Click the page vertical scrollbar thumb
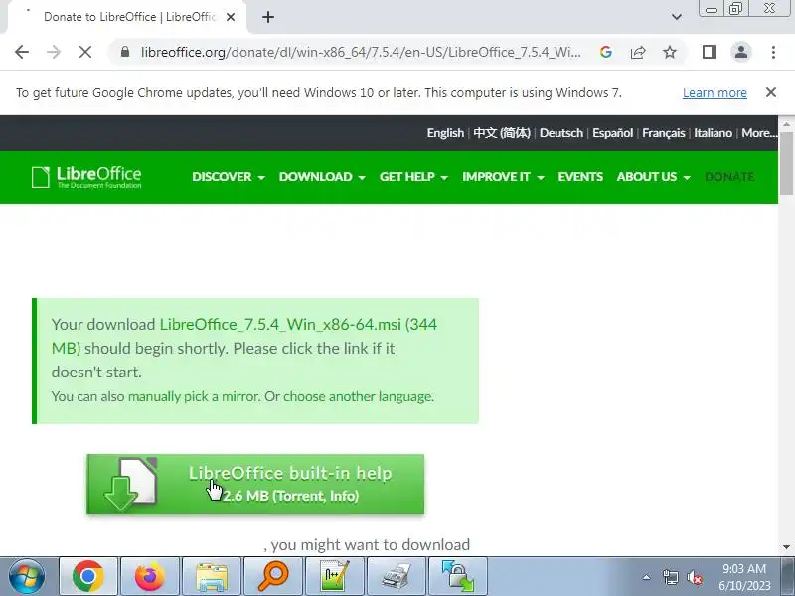Image resolution: width=795 pixels, height=596 pixels. [786, 163]
